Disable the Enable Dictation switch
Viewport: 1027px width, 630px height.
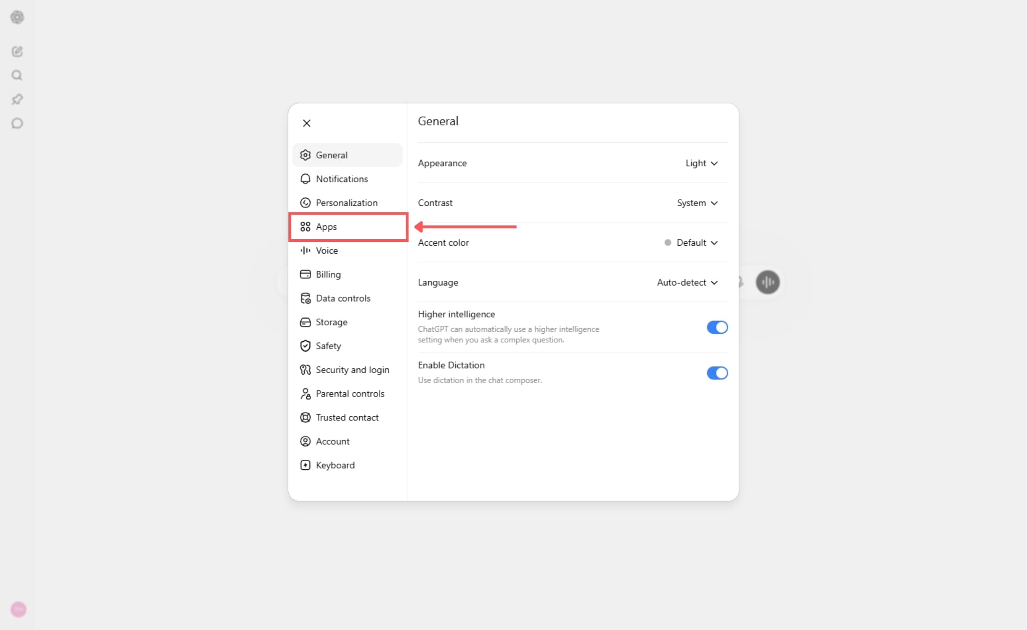click(717, 373)
